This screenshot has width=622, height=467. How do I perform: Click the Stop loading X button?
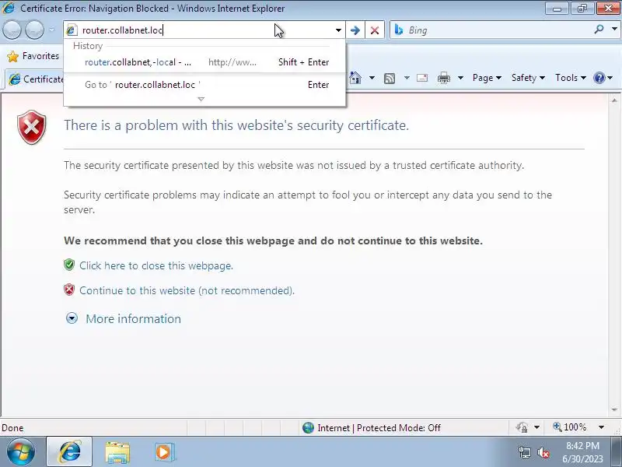[x=375, y=30]
